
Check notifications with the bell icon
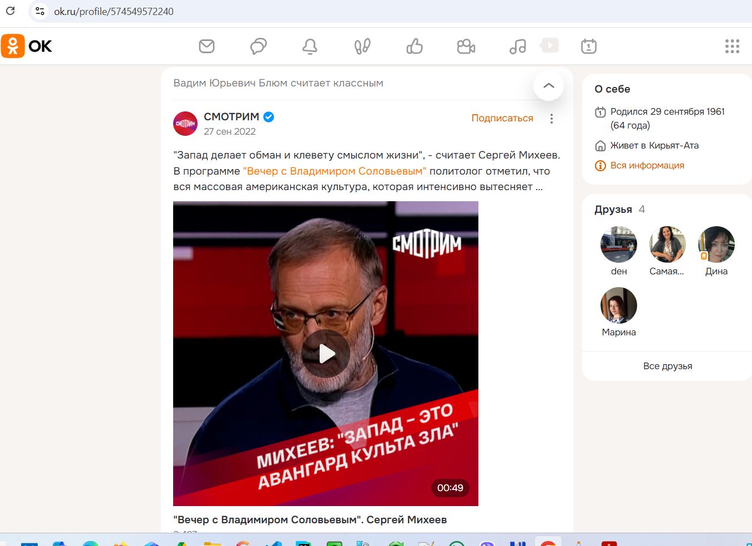(x=310, y=47)
